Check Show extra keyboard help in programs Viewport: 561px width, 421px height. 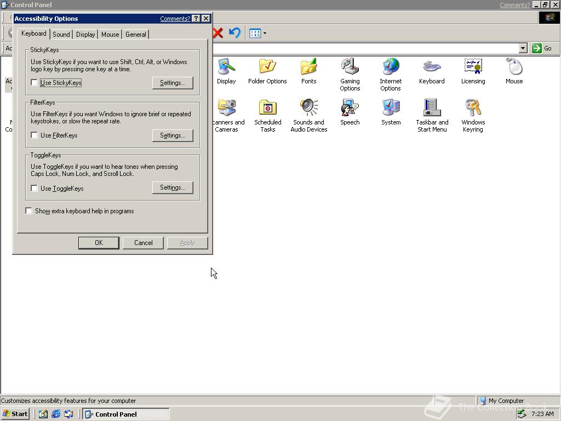click(x=28, y=211)
